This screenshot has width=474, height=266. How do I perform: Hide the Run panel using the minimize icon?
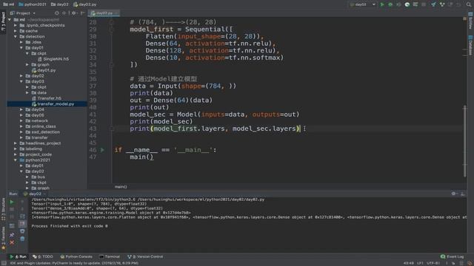click(462, 194)
